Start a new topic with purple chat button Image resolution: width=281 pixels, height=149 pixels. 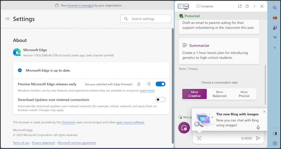(184, 127)
